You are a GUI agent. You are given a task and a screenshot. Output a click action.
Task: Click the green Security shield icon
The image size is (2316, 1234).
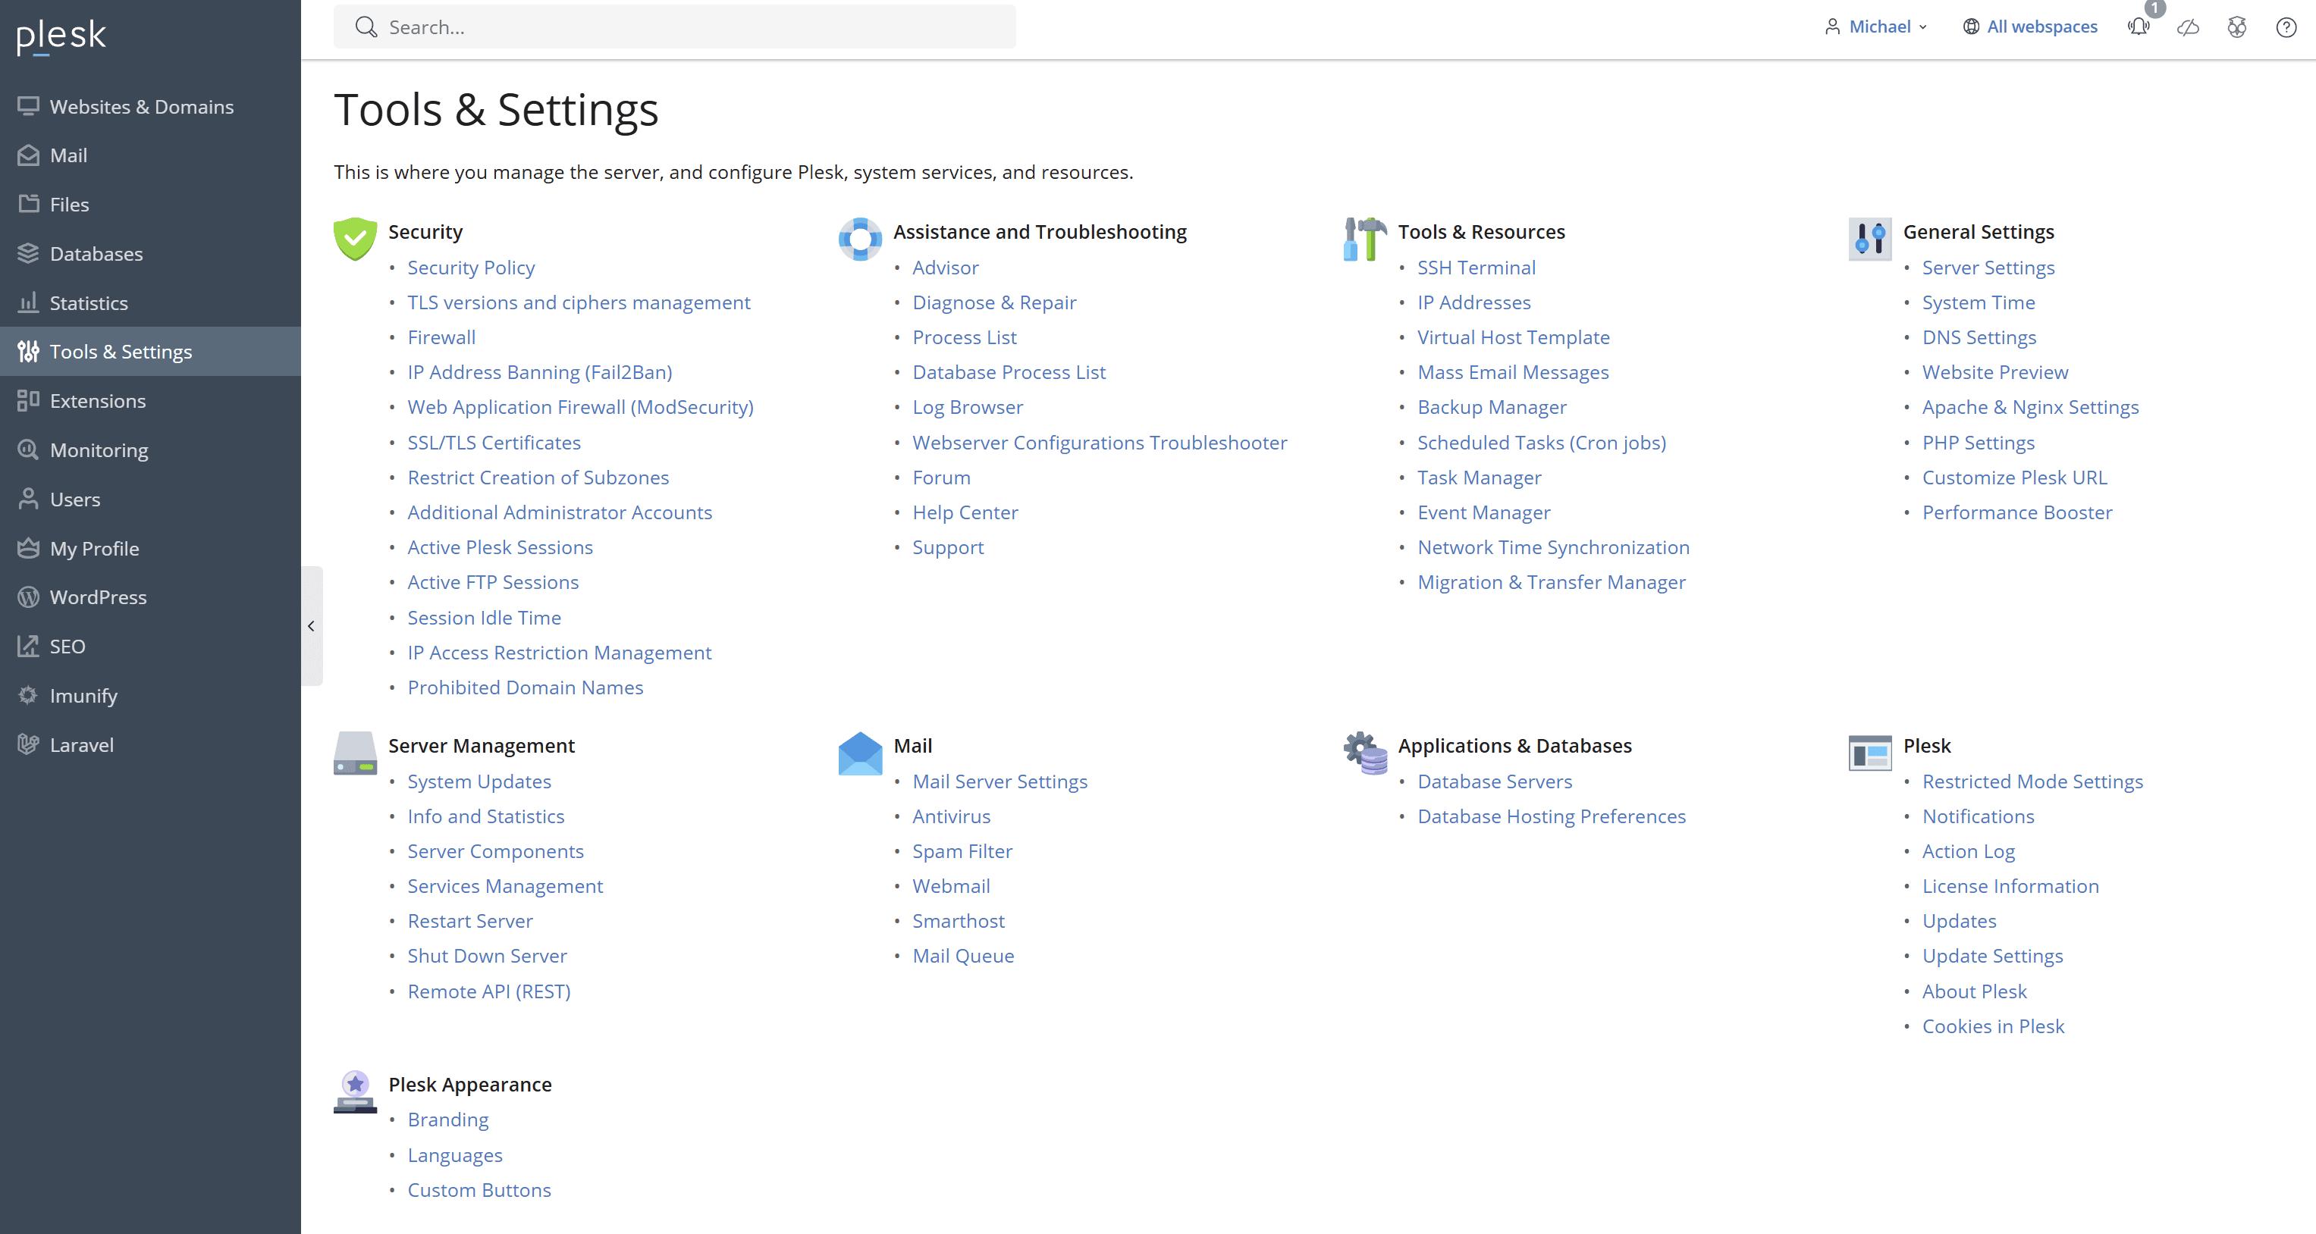click(355, 239)
